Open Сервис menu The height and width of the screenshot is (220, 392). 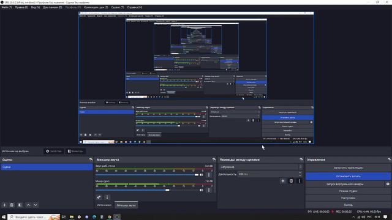[118, 7]
